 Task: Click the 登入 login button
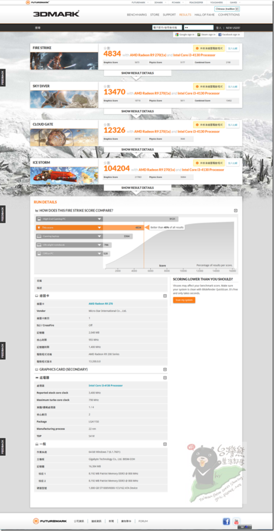pyautogui.click(x=219, y=28)
